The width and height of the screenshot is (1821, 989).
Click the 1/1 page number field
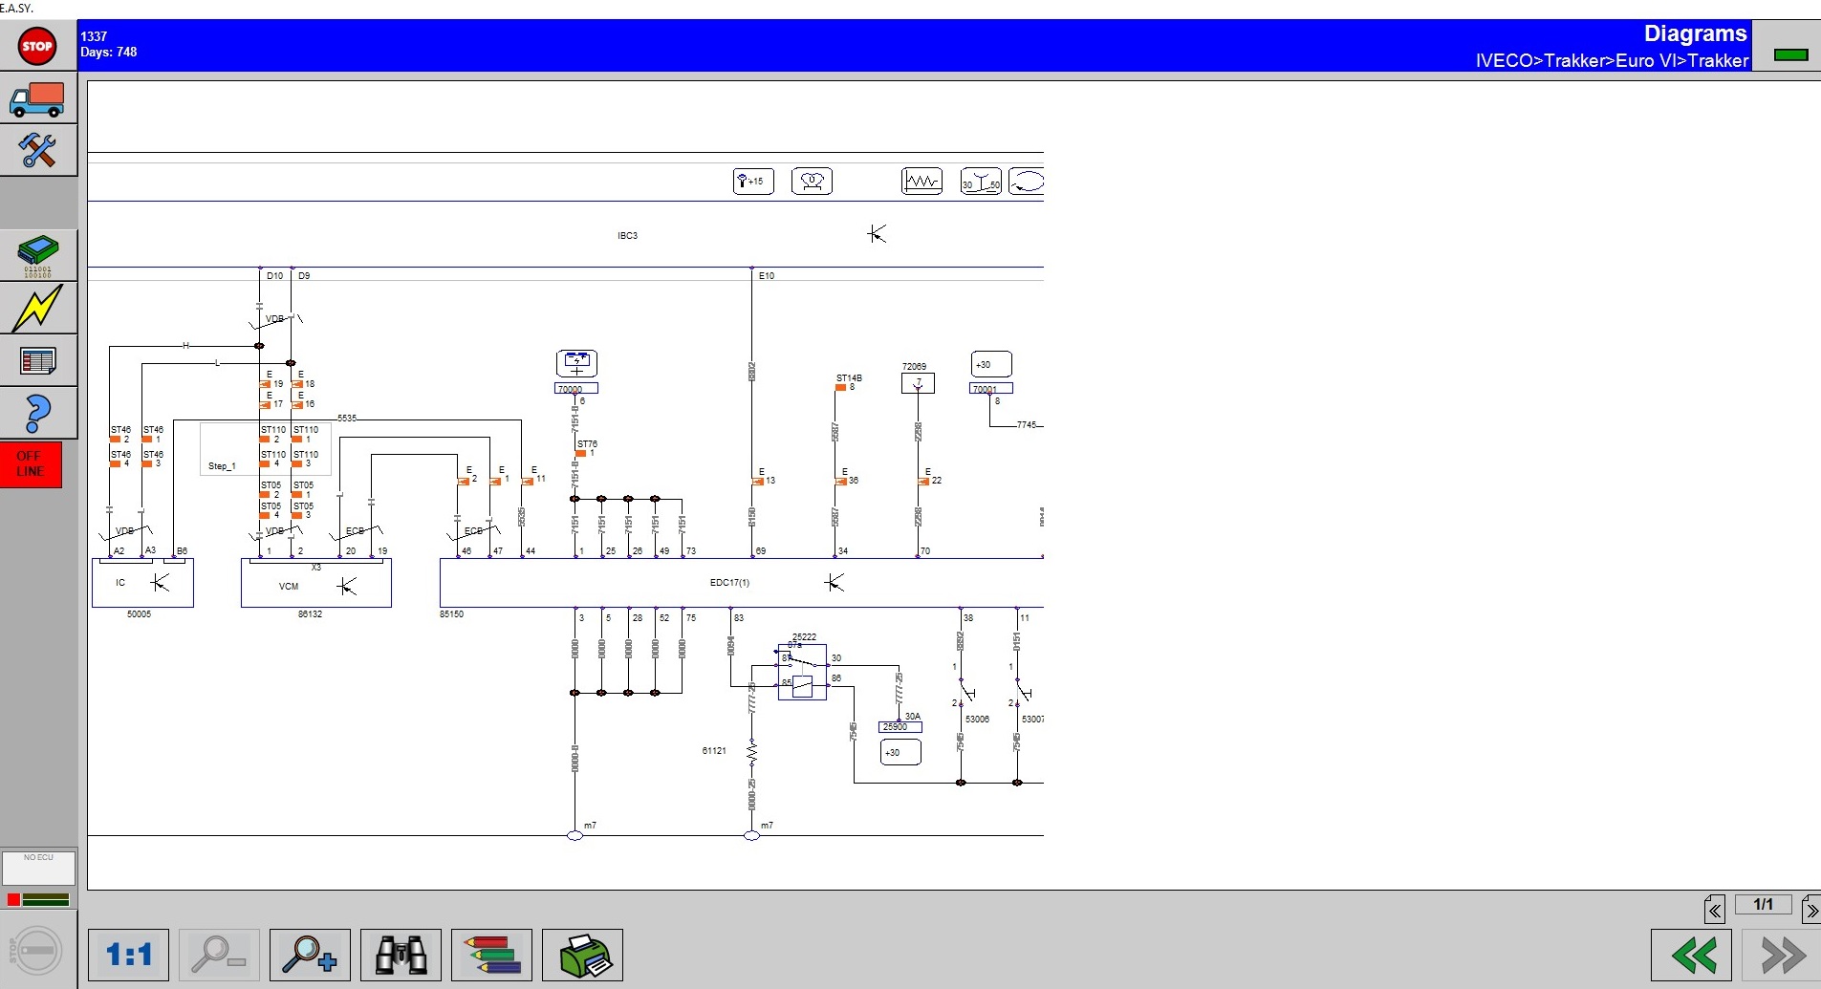1763,905
